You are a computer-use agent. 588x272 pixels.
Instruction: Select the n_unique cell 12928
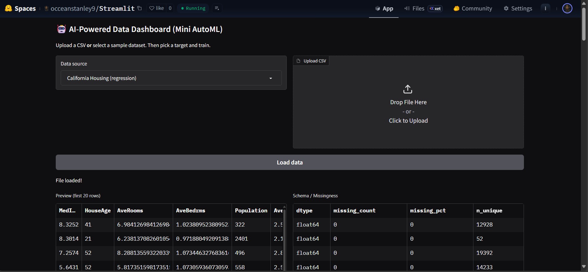coord(498,225)
